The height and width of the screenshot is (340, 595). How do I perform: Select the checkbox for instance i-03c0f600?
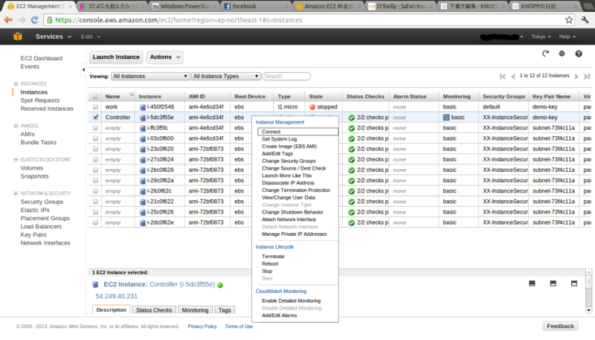(x=95, y=138)
